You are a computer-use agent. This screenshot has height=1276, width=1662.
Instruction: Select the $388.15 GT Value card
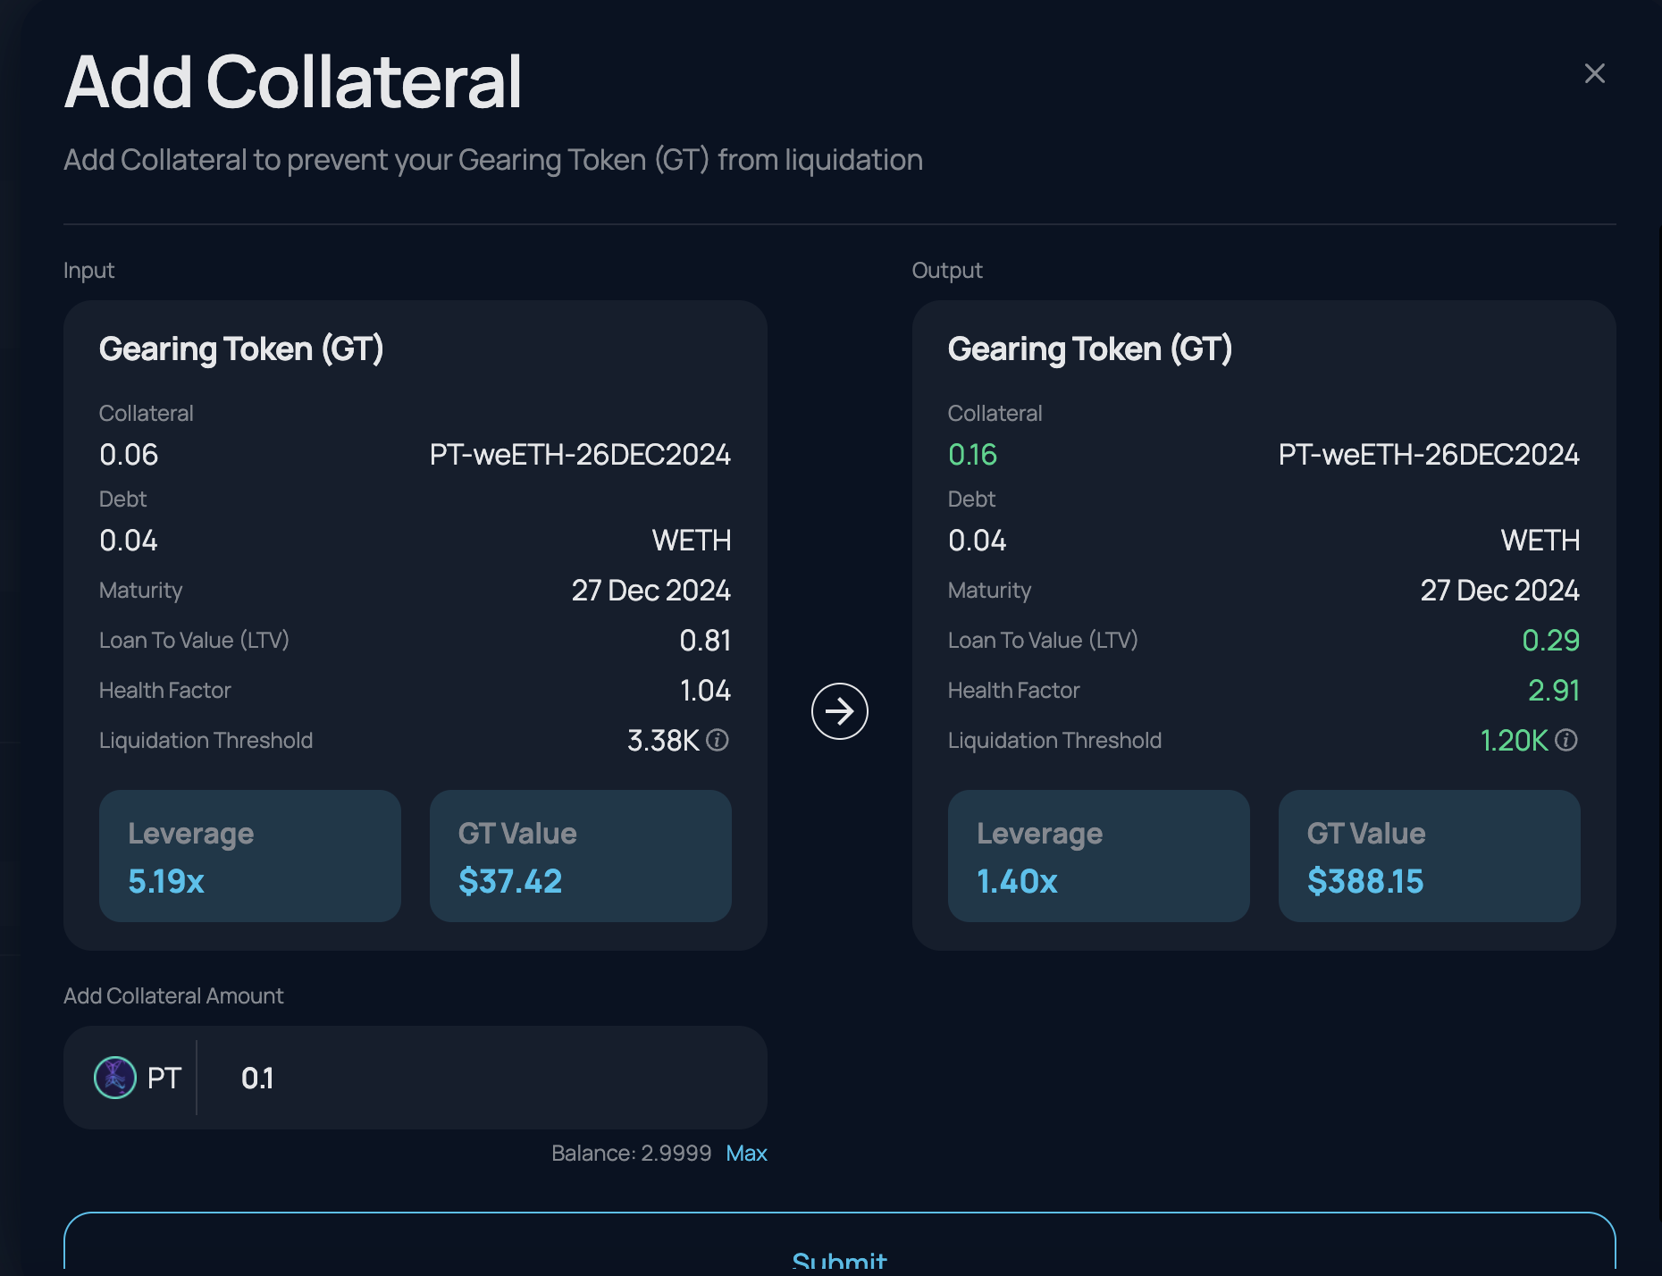(1430, 856)
